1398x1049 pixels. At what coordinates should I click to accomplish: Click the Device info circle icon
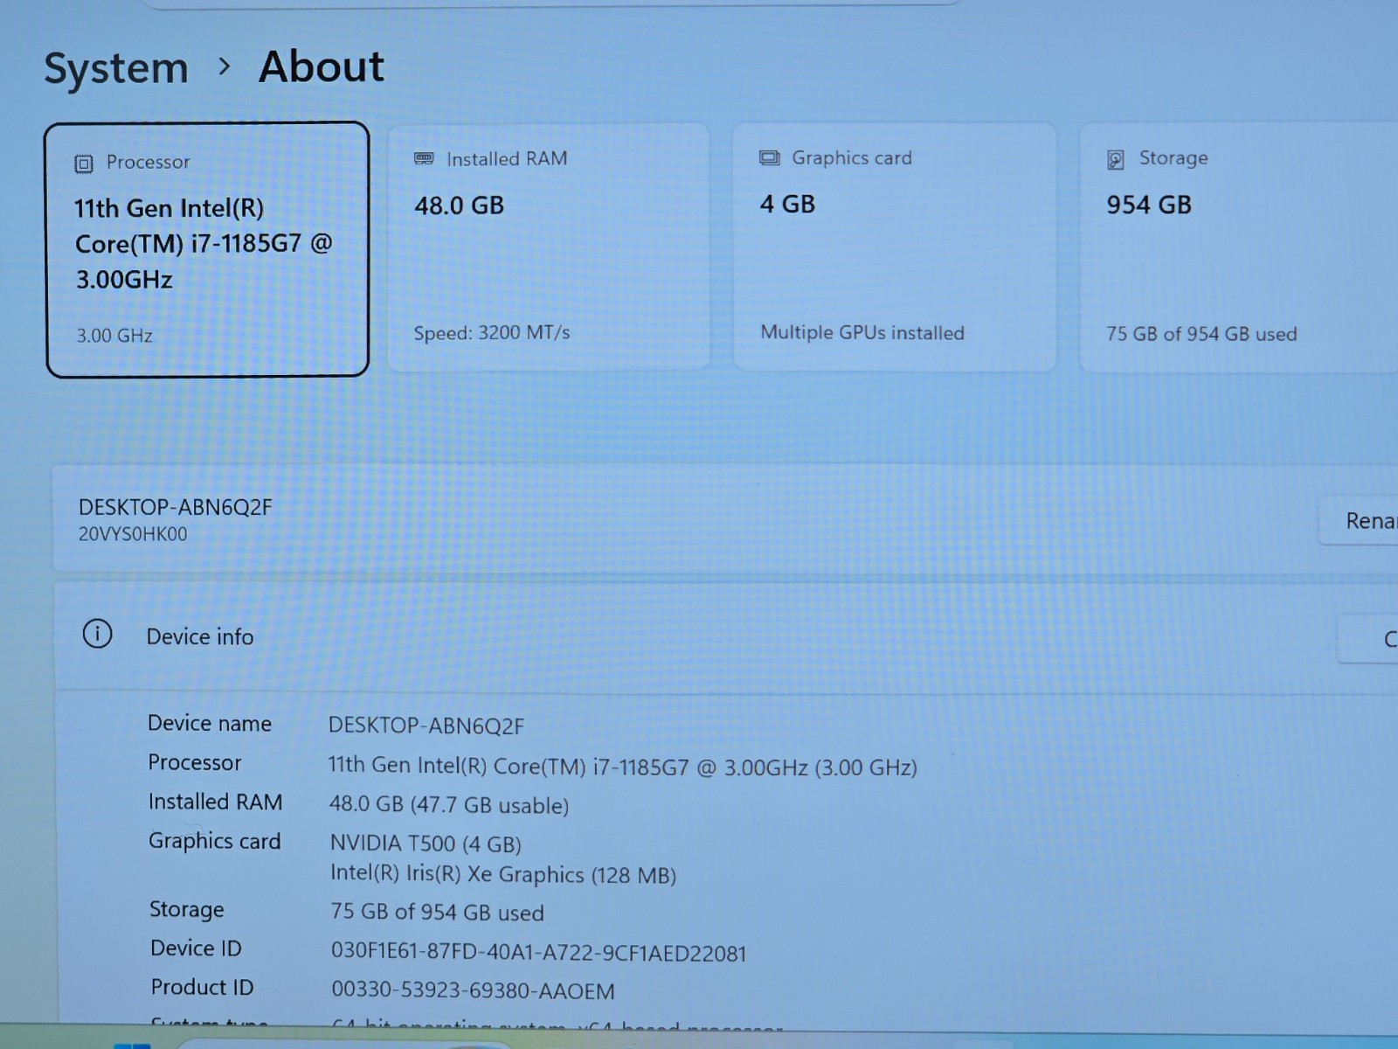[x=97, y=634]
